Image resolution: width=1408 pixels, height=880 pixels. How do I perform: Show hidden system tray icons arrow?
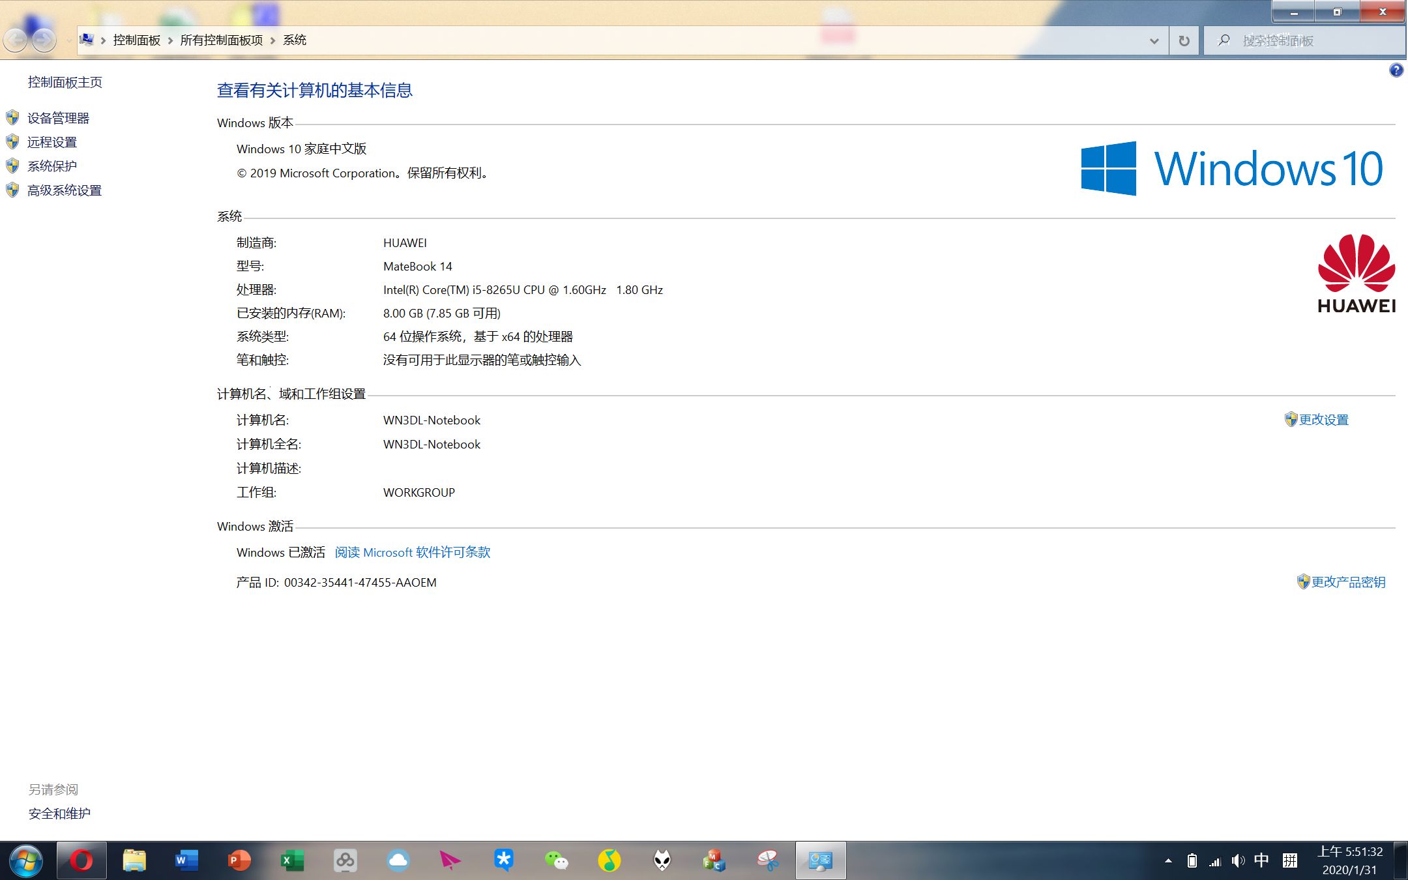[1168, 861]
